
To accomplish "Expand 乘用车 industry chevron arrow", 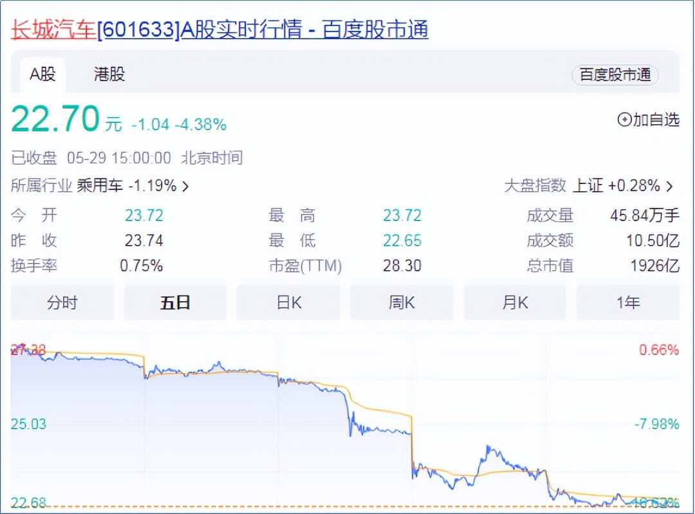I will (186, 187).
